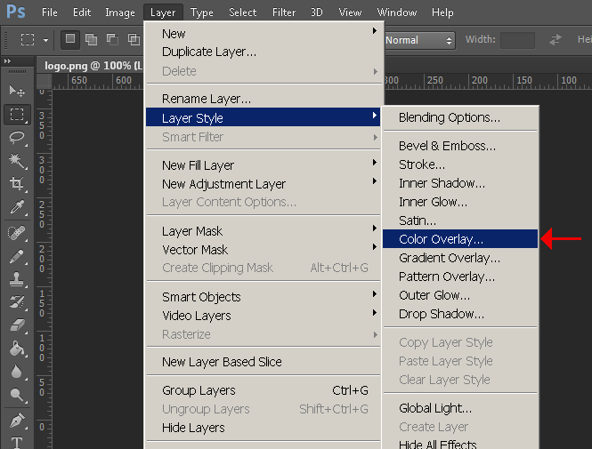This screenshot has height=449, width=592.
Task: Choose New Layer Based Slice
Action: (264, 362)
